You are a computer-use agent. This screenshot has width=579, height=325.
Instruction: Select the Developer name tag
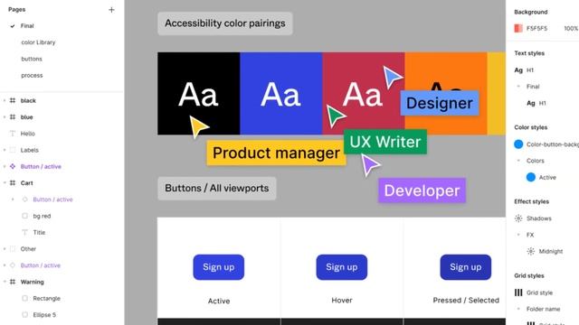(422, 190)
